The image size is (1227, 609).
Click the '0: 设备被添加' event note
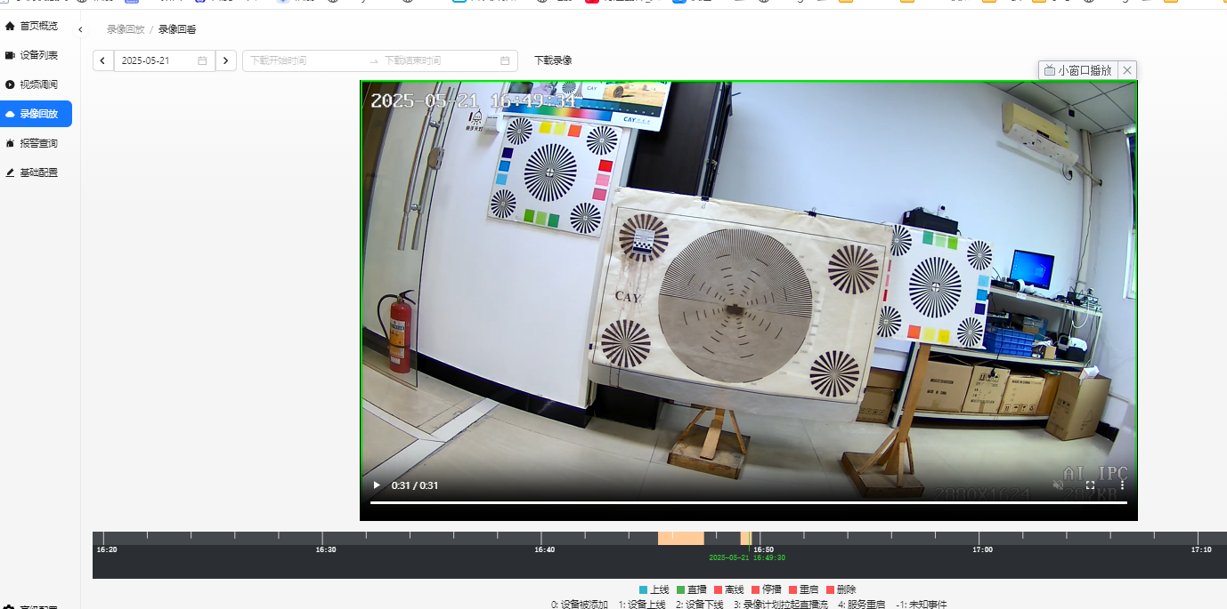coord(580,605)
